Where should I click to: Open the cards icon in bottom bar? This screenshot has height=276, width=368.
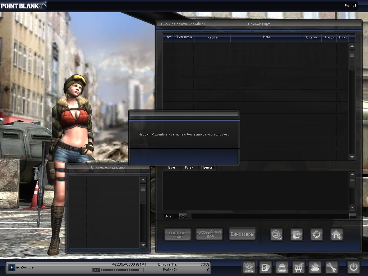coord(266,267)
